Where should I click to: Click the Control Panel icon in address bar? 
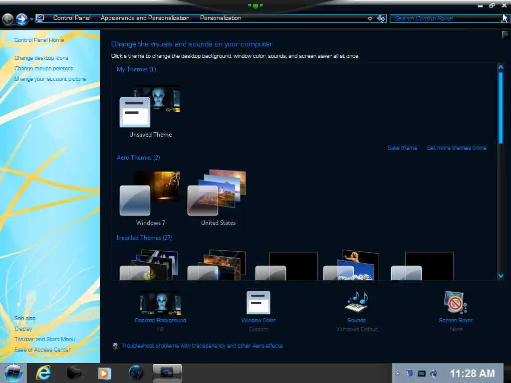[40, 18]
